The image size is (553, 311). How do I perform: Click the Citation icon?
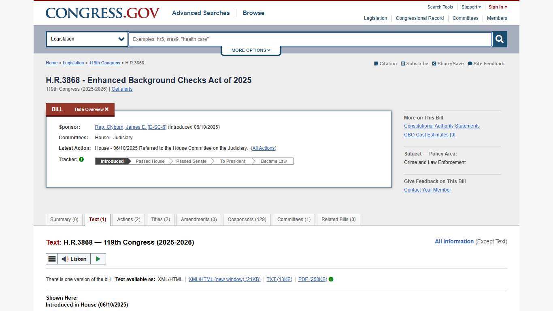point(376,64)
